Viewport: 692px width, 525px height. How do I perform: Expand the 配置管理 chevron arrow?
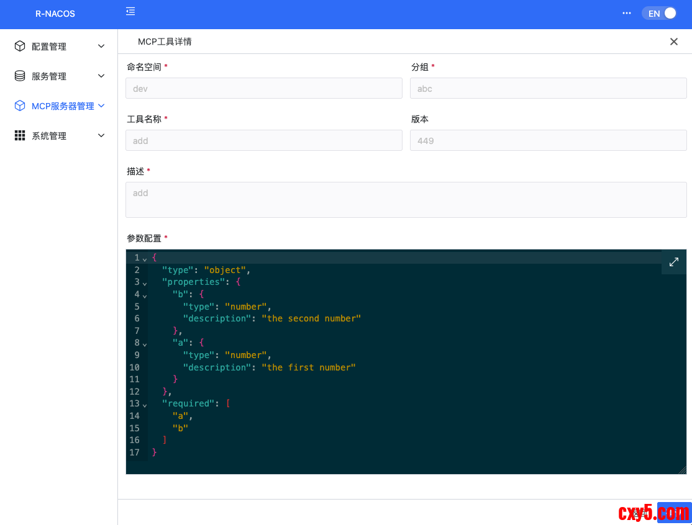click(x=101, y=47)
